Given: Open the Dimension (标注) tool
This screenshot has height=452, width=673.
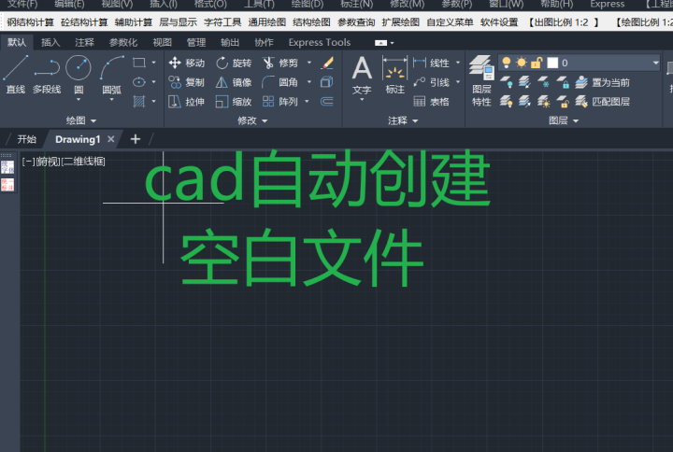Looking at the screenshot, I should pos(394,75).
